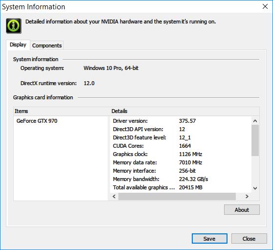This screenshot has width=273, height=250.
Task: Select the Total available graphics memory row
Action: pyautogui.click(x=181, y=187)
